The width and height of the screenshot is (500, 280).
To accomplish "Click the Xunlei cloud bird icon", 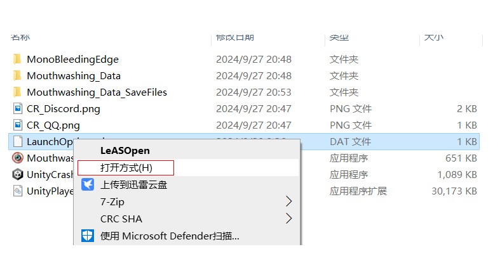I will [x=88, y=184].
